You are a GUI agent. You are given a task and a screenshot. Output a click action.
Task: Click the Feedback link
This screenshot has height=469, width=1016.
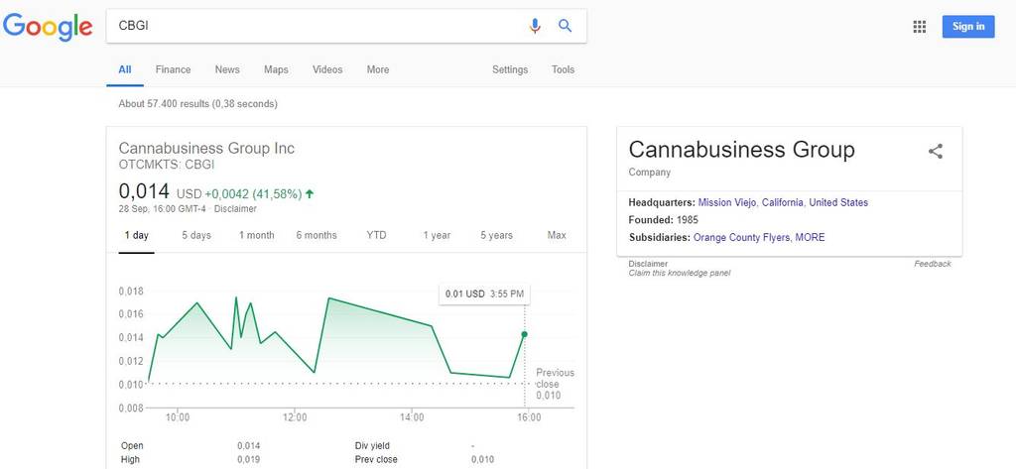(933, 264)
